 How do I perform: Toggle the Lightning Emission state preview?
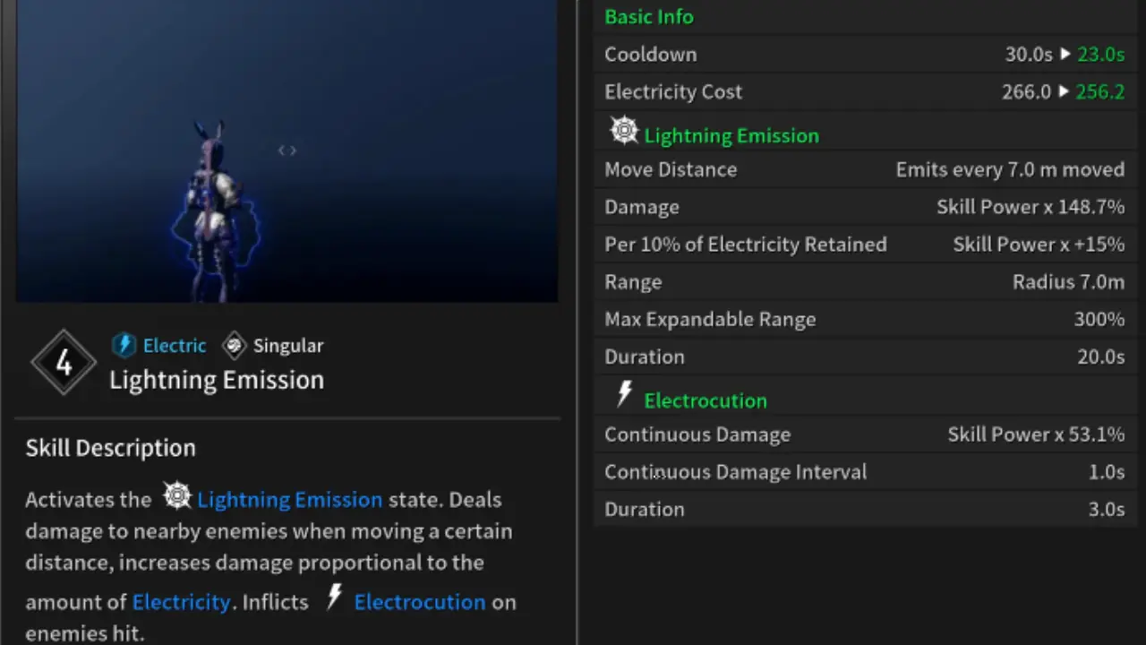click(x=731, y=135)
